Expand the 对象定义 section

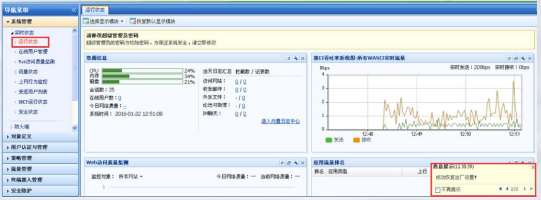click(x=41, y=137)
